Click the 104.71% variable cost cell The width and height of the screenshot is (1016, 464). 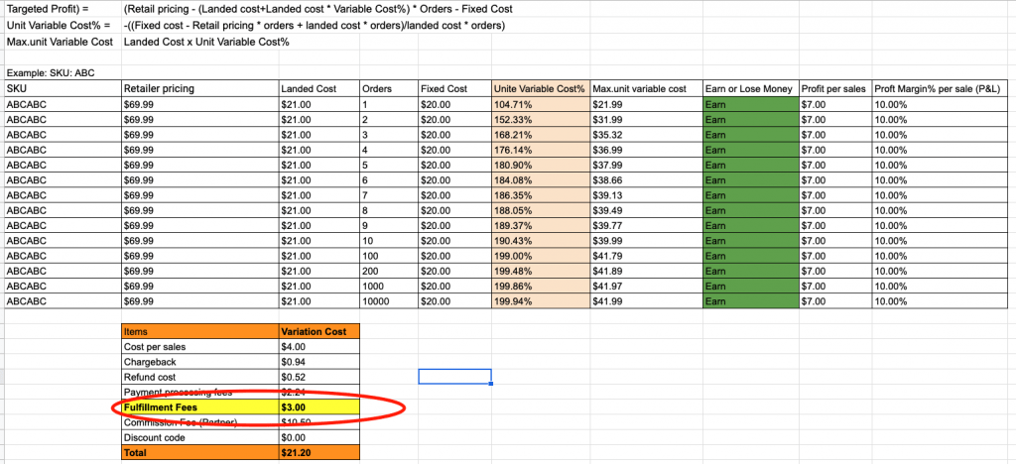point(541,104)
